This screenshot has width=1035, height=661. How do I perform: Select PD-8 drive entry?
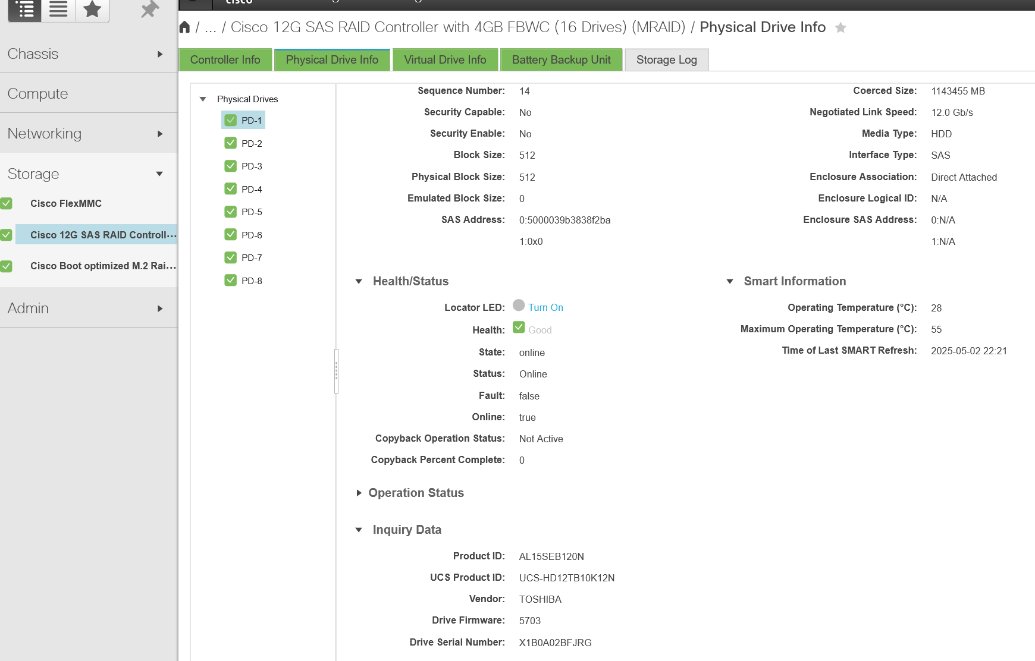point(252,281)
